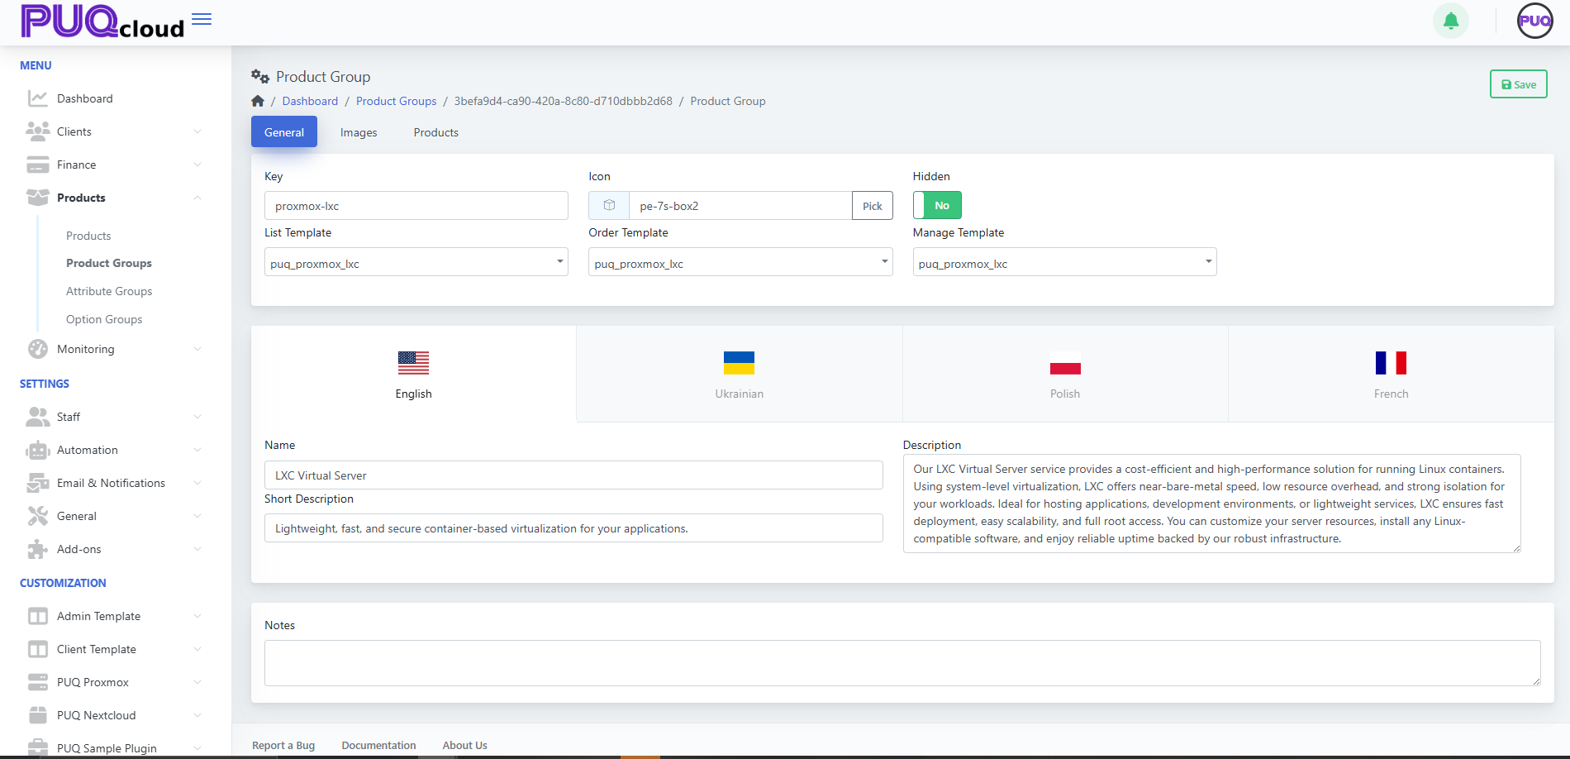Open the Manage Template dropdown
The image size is (1570, 759).
tap(1064, 262)
